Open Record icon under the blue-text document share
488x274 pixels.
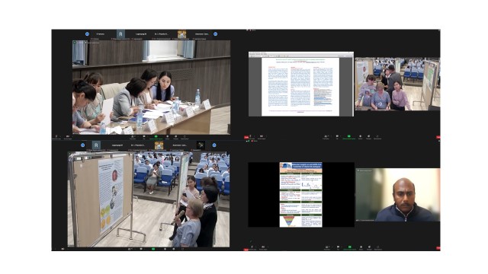(361, 137)
